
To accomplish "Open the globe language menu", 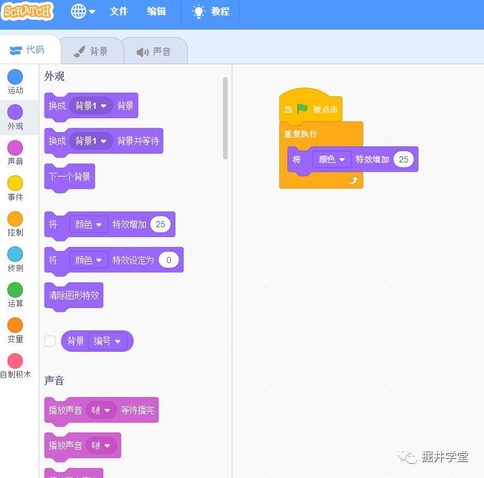I will tap(83, 11).
